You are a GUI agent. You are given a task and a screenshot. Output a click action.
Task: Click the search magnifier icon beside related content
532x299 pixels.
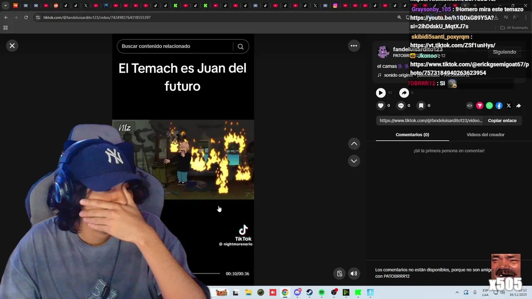pos(241,47)
